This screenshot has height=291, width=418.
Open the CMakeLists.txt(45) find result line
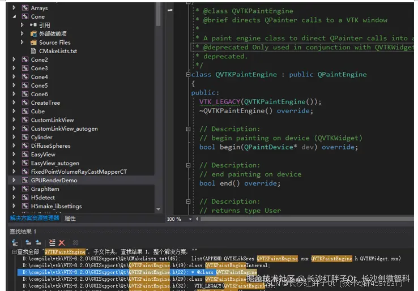point(211,259)
